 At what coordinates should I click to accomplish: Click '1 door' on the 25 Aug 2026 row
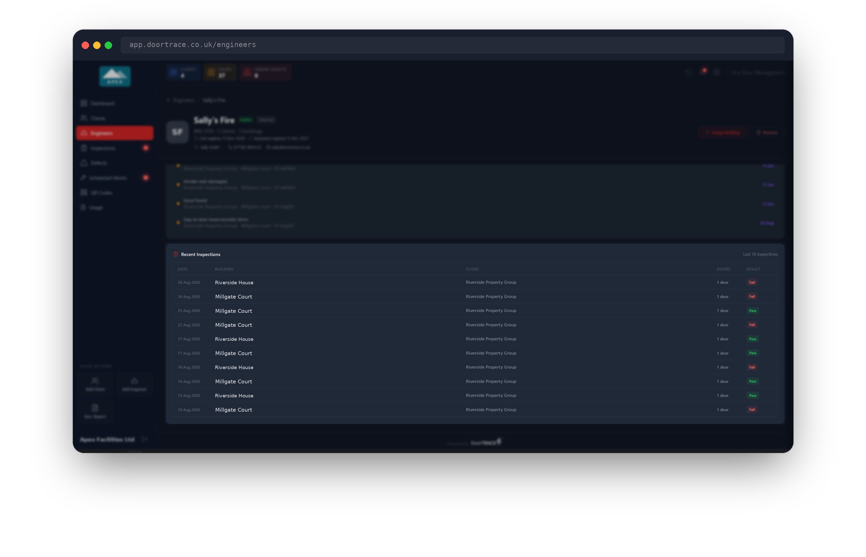click(722, 311)
